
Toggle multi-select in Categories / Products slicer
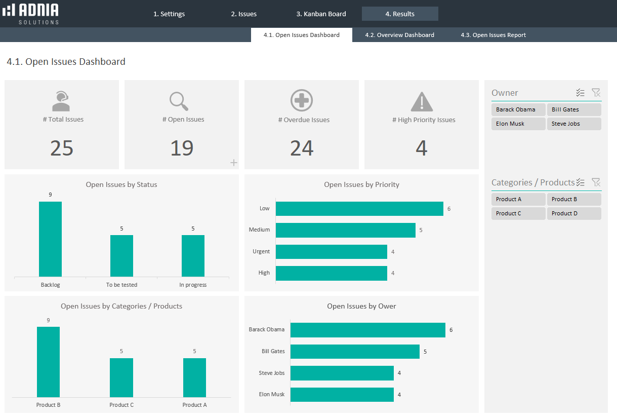tap(580, 182)
